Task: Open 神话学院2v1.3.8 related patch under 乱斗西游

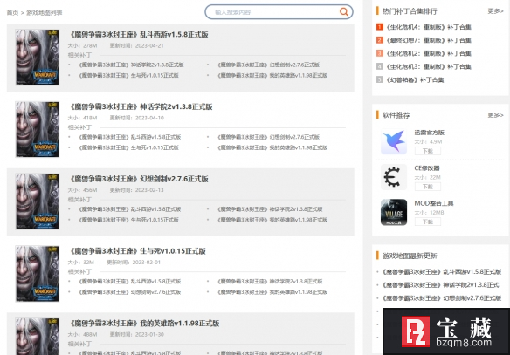Action: coord(131,65)
